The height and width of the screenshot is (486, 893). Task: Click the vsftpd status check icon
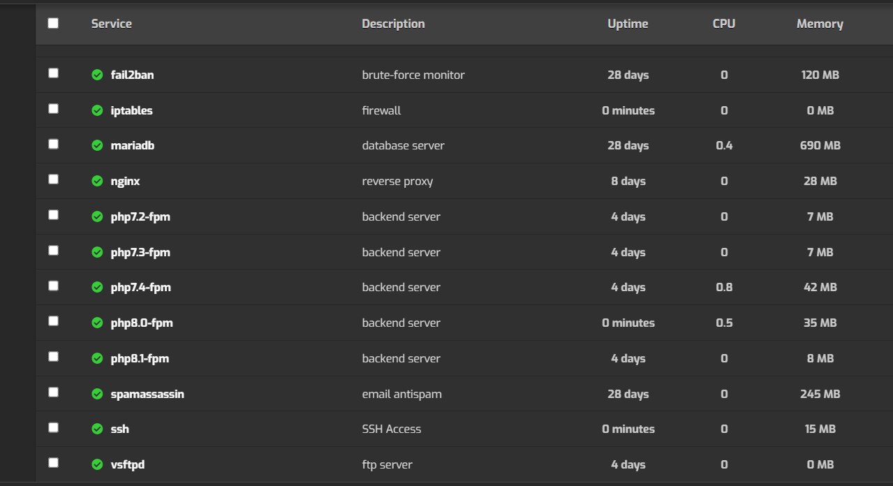97,464
